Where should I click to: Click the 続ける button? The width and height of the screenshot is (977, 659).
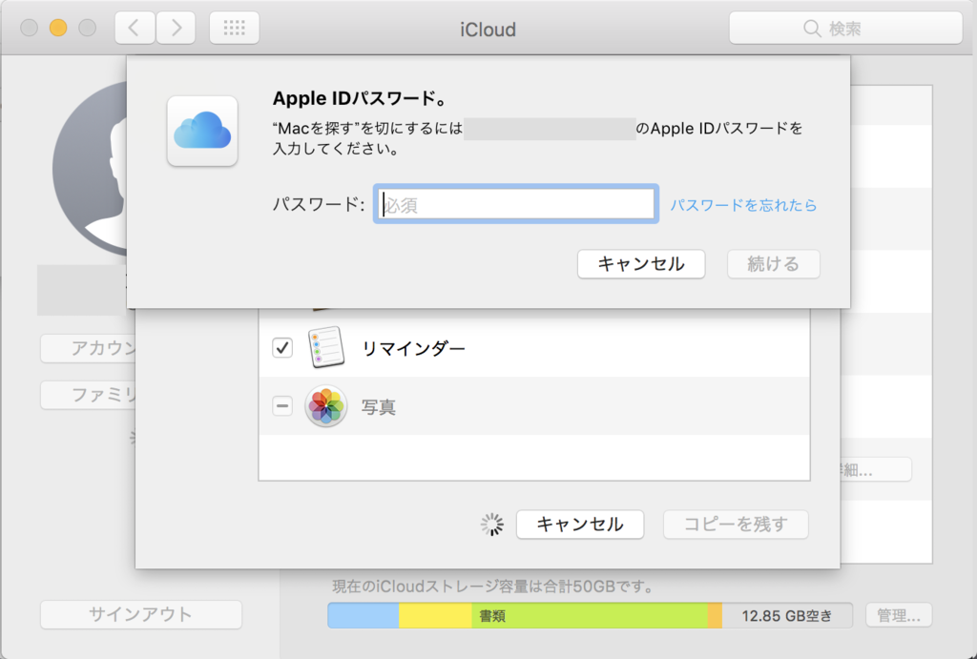[773, 264]
